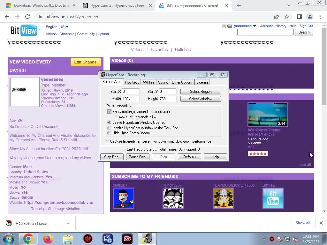Click the share page icon

pos(277,17)
